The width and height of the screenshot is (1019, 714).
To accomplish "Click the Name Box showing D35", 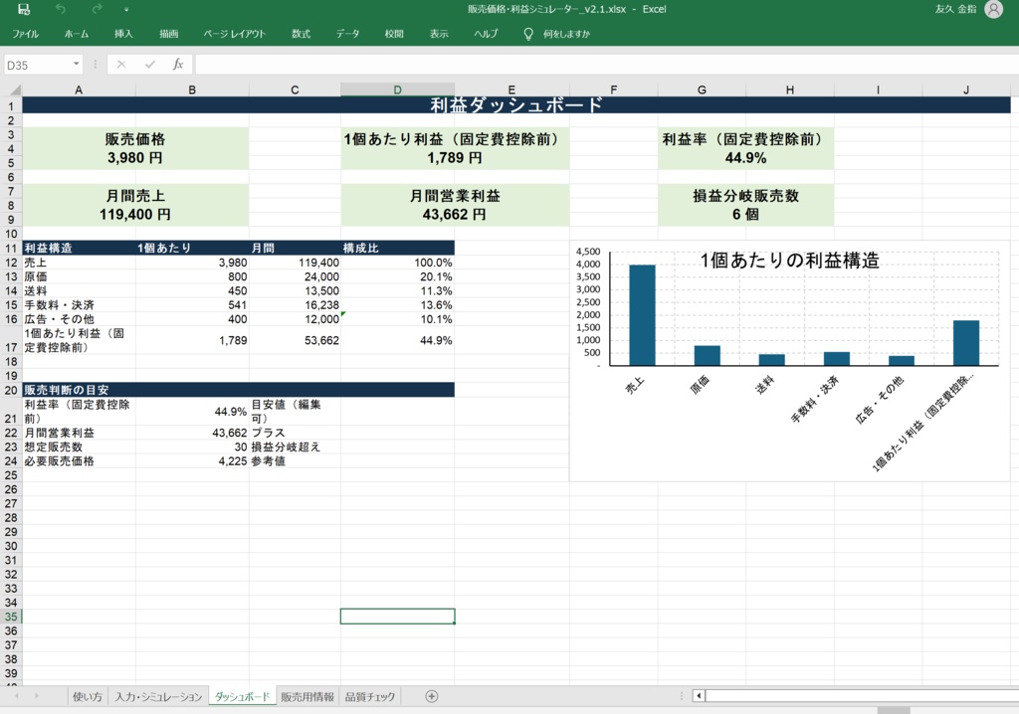I will click(37, 65).
